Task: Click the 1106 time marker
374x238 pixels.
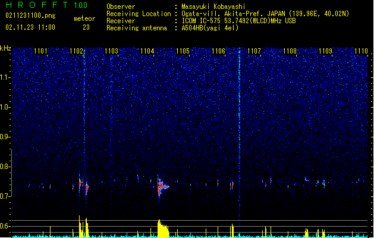Action: pos(218,51)
